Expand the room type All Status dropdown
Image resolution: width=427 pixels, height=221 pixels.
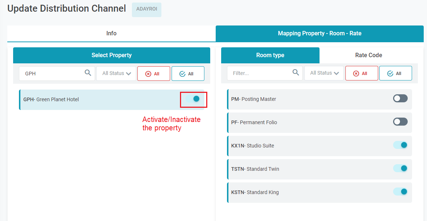click(324, 73)
